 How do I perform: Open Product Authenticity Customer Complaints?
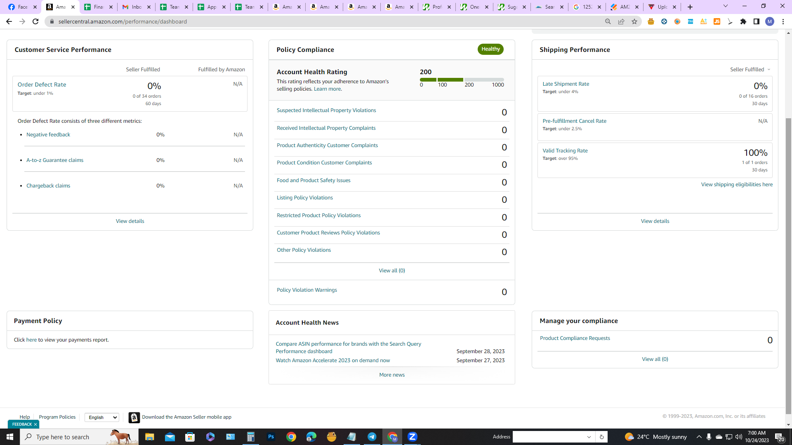pyautogui.click(x=327, y=145)
